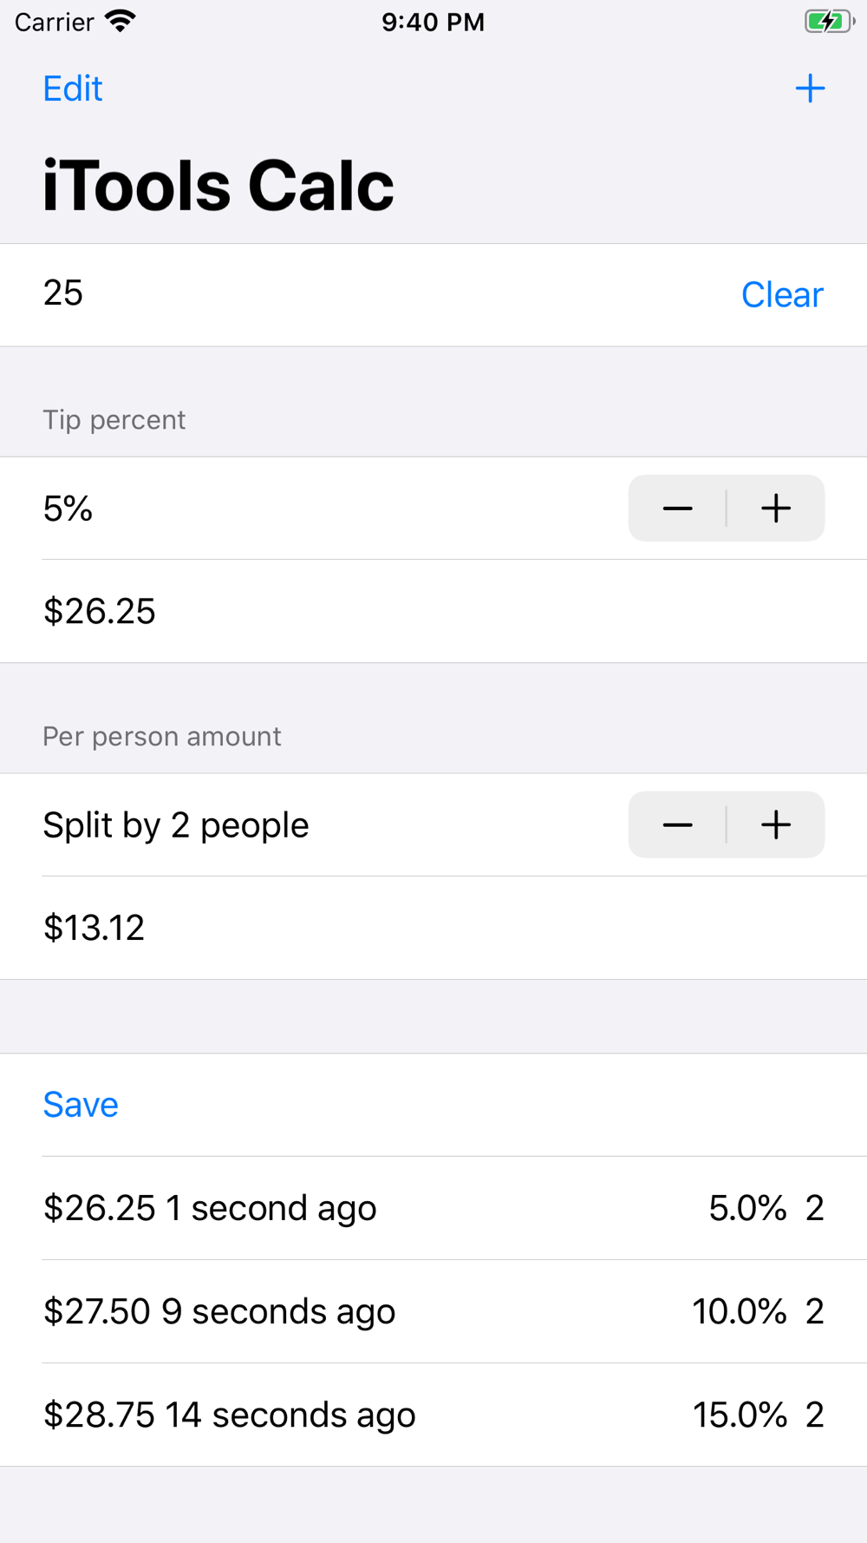Tap the total amount $26.25 row
867x1543 pixels.
[433, 611]
